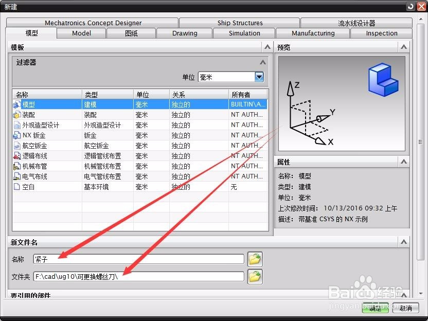Collapse the 过滤器 filter section
This screenshot has width=428, height=321.
pyautogui.click(x=263, y=63)
